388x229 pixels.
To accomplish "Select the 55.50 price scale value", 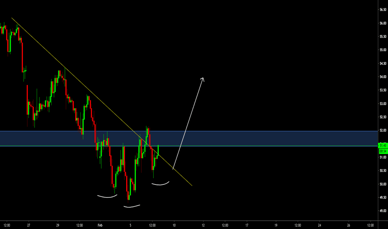I will point(383,37).
